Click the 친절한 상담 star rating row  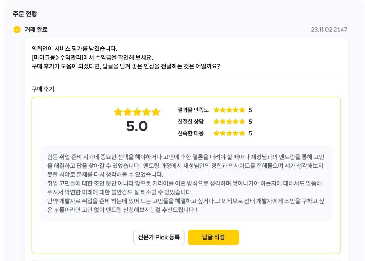pos(215,122)
